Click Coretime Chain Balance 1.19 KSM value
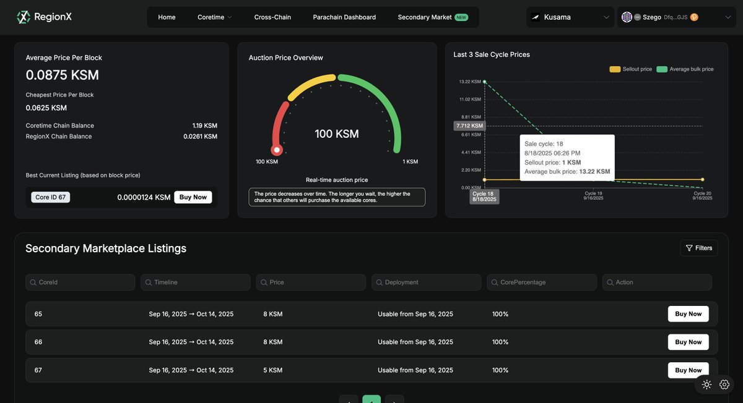The height and width of the screenshot is (403, 743). point(205,125)
